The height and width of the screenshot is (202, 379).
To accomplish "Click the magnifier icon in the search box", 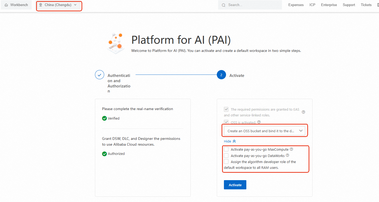I will pos(224,5).
